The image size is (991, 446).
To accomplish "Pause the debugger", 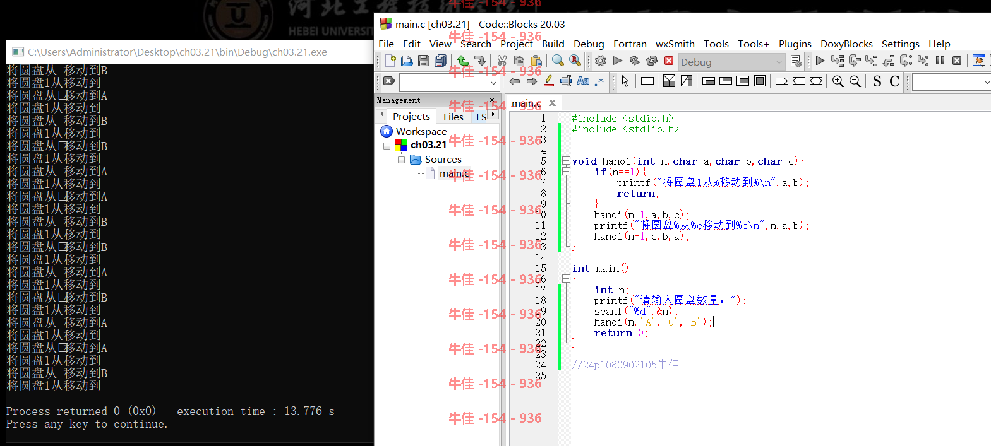I will tap(940, 61).
